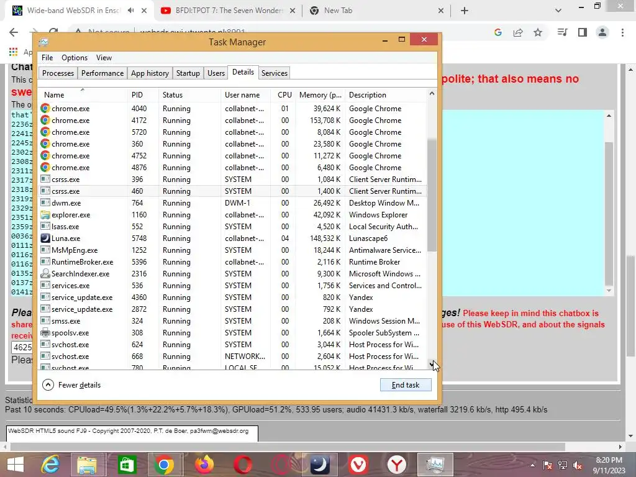This screenshot has width=636, height=477.
Task: Open network icon in system tray
Action: pyautogui.click(x=563, y=465)
